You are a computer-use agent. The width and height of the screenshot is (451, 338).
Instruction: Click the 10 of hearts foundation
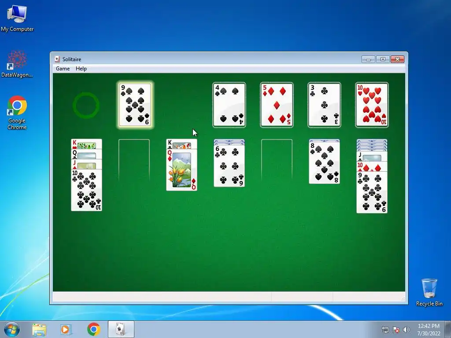[x=372, y=105]
